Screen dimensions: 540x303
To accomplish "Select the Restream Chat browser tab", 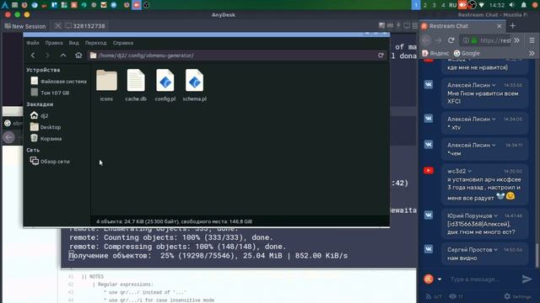I will point(462,26).
